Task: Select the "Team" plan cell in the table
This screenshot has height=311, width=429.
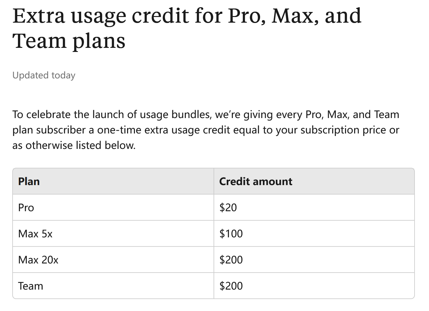Action: [x=31, y=286]
